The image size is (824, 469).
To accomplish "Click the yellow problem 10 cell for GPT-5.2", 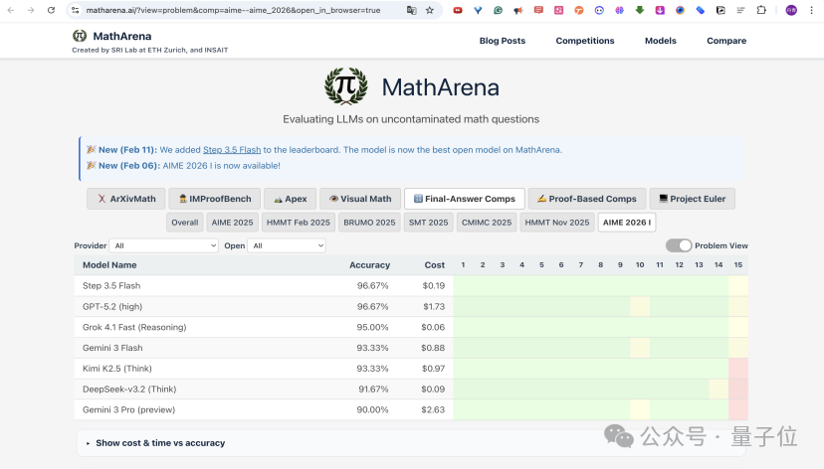I will [x=640, y=306].
